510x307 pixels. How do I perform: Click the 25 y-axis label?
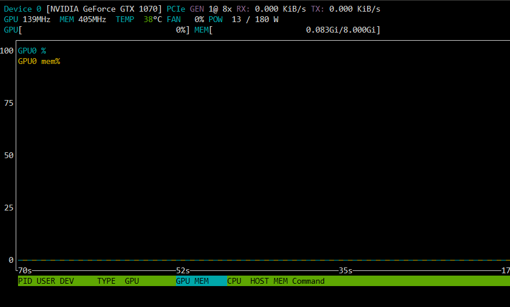[9, 208]
